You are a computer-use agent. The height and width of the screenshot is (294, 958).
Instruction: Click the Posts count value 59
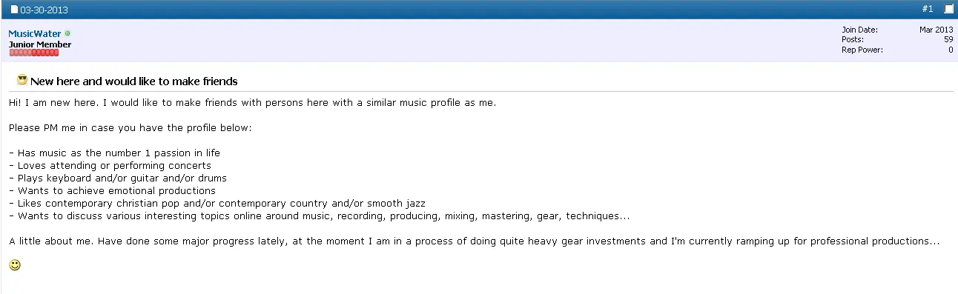(x=948, y=39)
